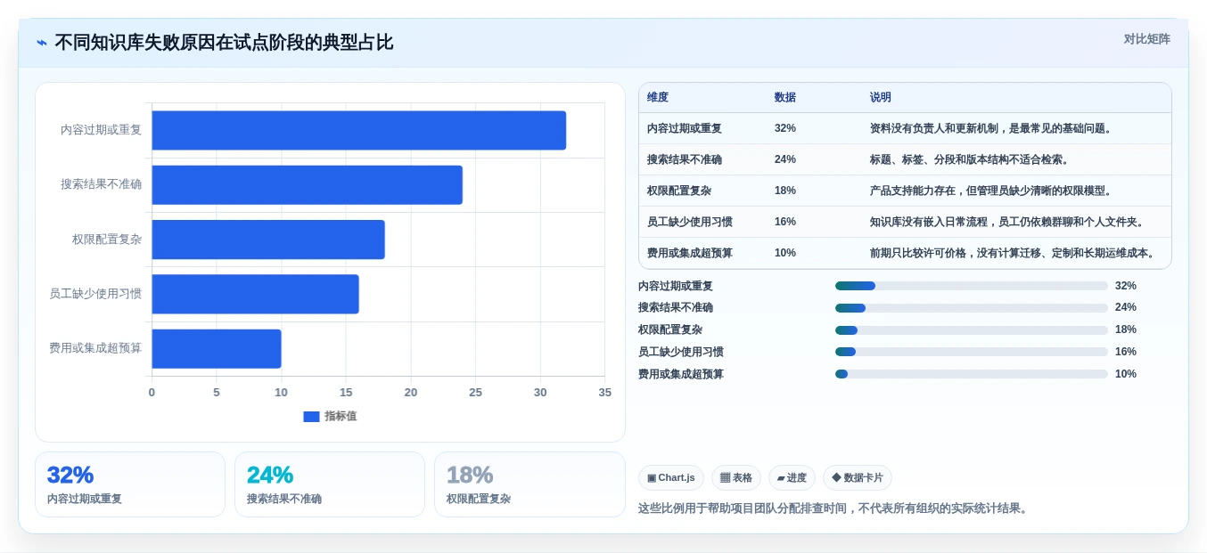
Task: Click the footer note starting 这些比例用于
Action: (x=834, y=509)
